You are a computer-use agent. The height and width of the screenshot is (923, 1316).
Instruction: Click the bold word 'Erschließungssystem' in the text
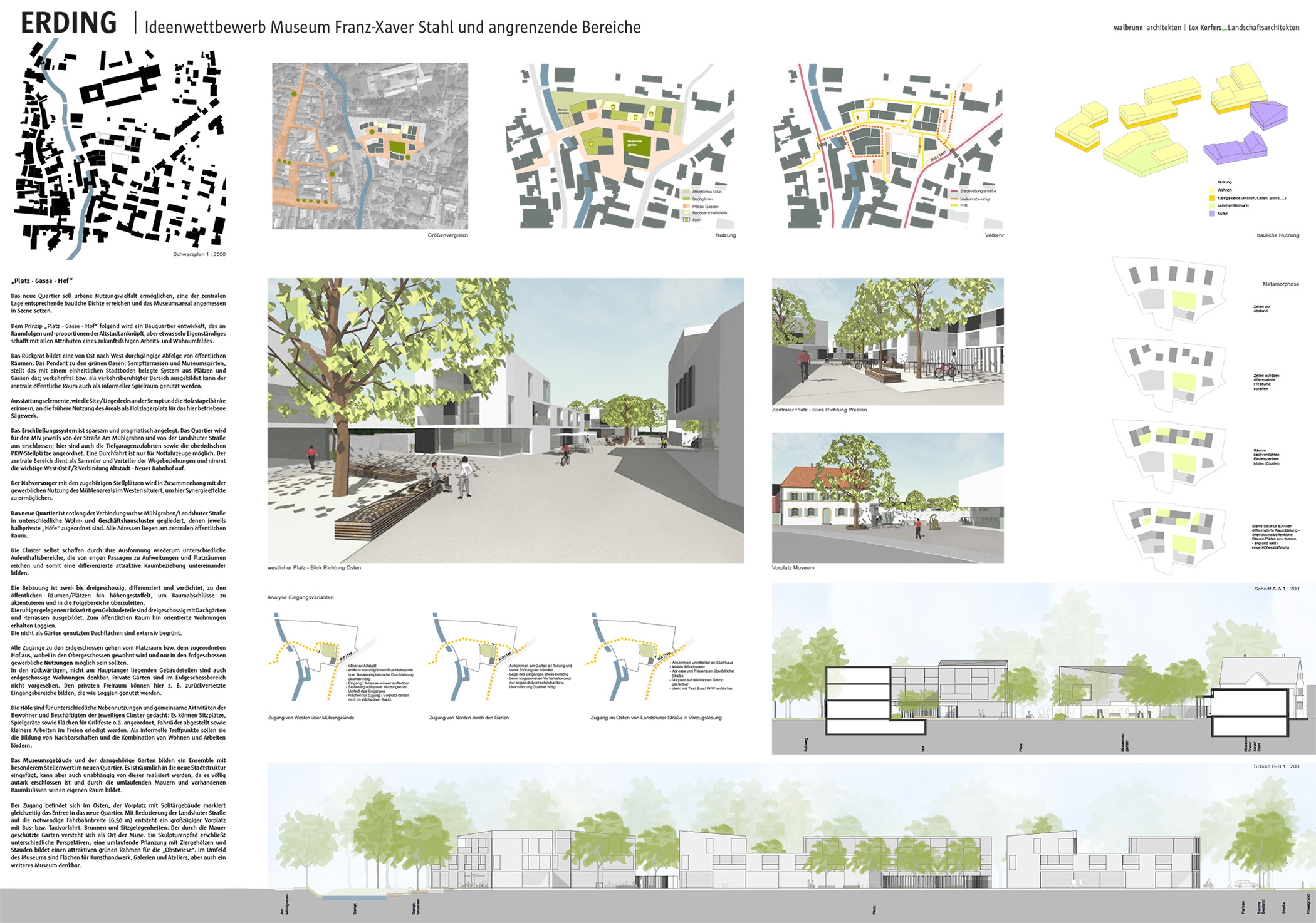point(50,431)
